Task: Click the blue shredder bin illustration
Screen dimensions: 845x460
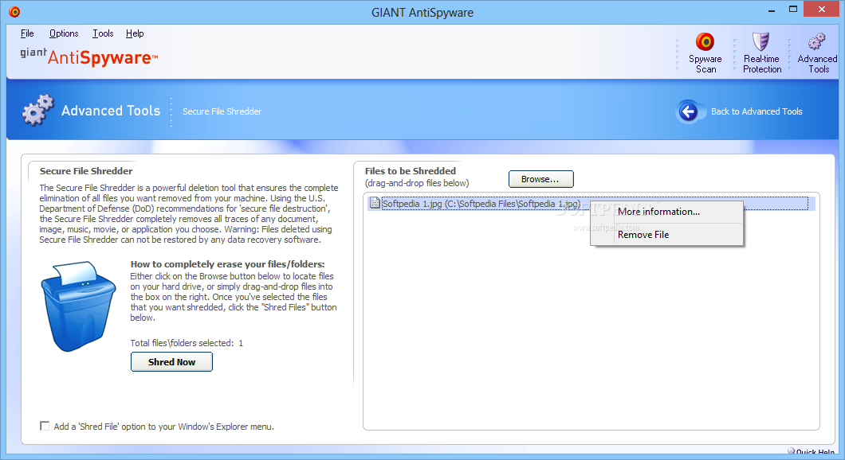Action: point(79,306)
